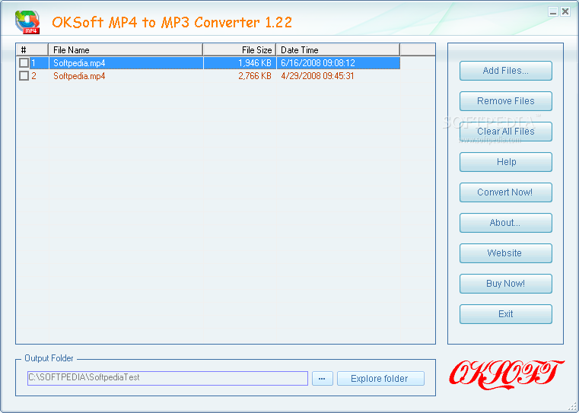The height and width of the screenshot is (413, 579).
Task: Check the box for file row 1
Action: tap(24, 62)
